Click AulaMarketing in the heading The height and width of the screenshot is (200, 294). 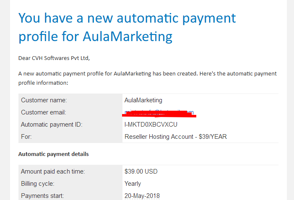tap(127, 36)
